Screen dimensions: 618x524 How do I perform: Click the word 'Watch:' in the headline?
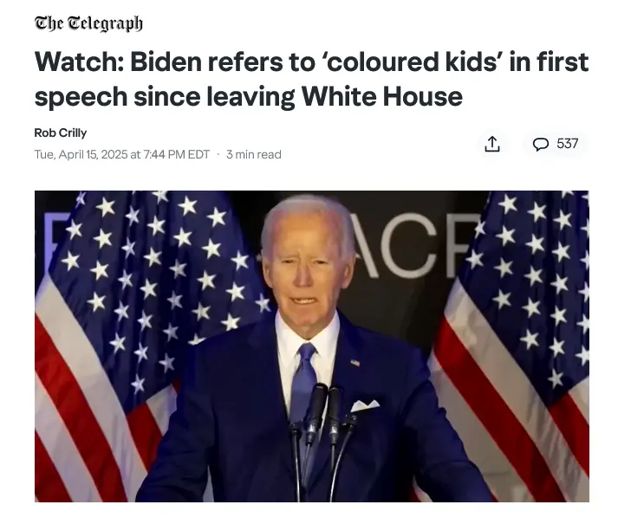click(79, 62)
